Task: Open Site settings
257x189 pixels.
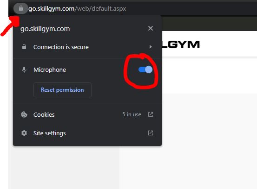Action: 87,133
